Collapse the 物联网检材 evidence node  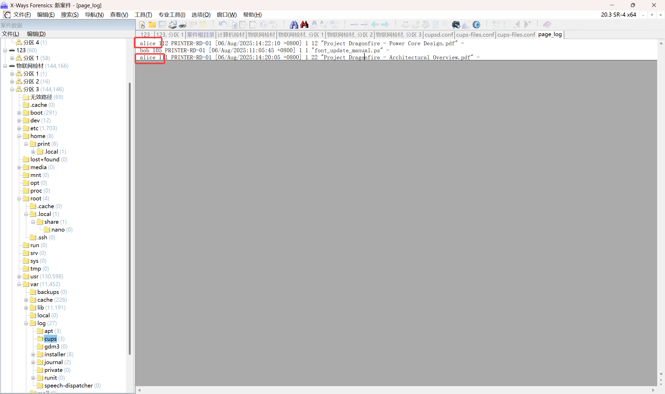[5, 66]
